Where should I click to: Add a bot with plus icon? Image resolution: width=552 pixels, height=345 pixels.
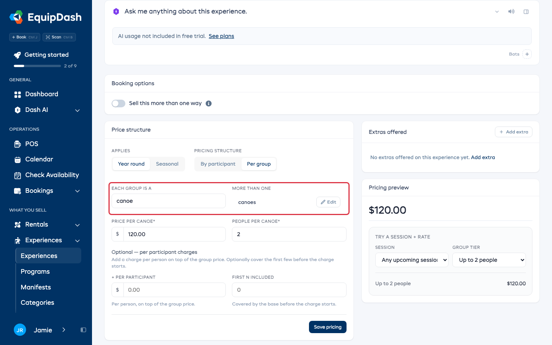pyautogui.click(x=527, y=54)
